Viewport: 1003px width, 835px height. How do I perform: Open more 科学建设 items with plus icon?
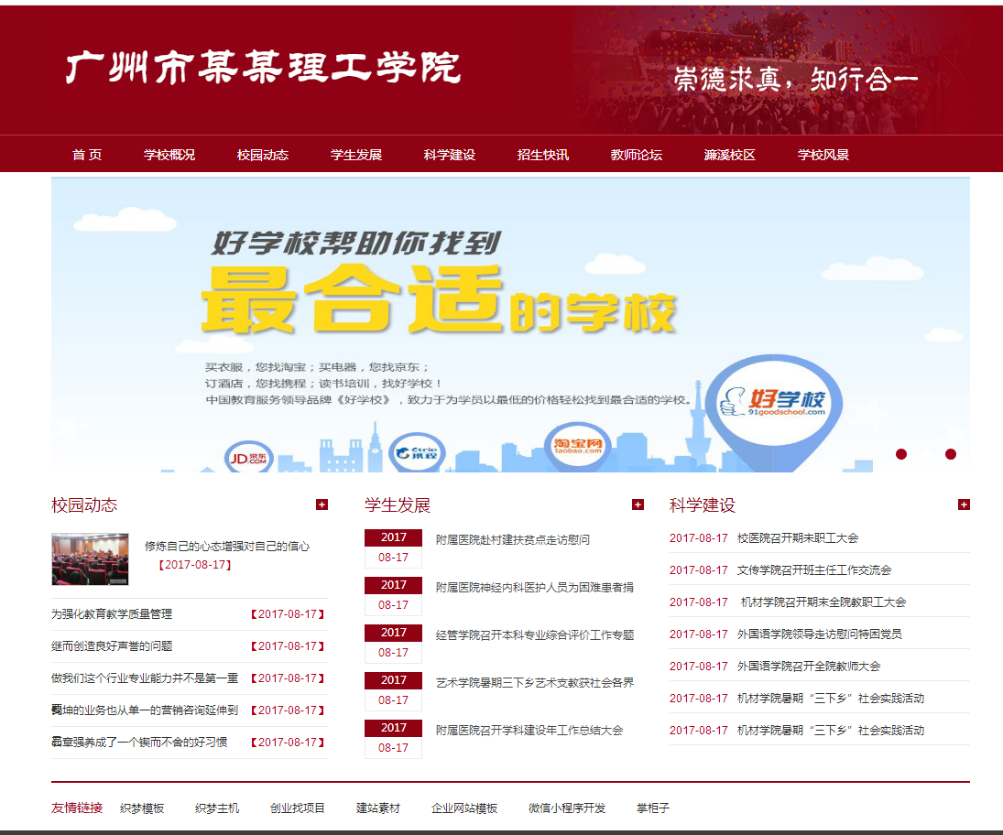pyautogui.click(x=963, y=504)
